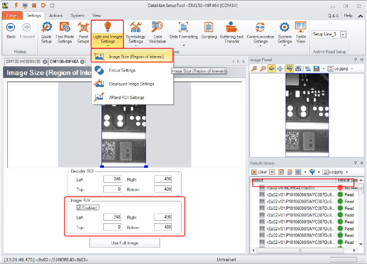Choose XPand ROI Settings from the menu
This screenshot has width=367, height=264.
[x=126, y=97]
